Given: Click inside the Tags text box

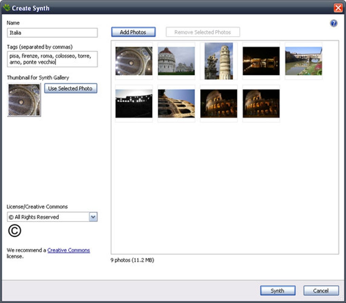Looking at the screenshot, I should (x=52, y=59).
